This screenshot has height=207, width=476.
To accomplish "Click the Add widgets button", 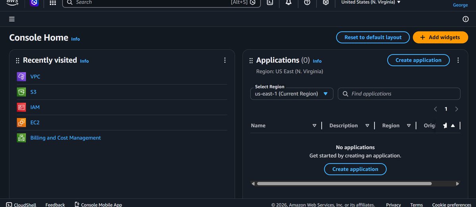I will pos(440,37).
